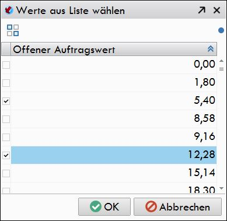Screen dimensions: 227x221
Task: Click the pop-out arrow icon in the title bar
Action: coord(202,10)
